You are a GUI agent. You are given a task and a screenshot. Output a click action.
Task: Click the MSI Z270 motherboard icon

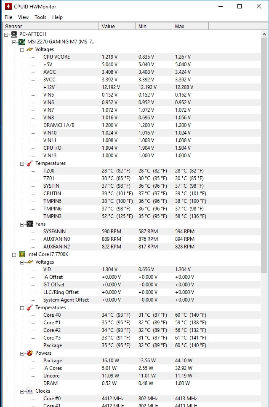point(21,42)
